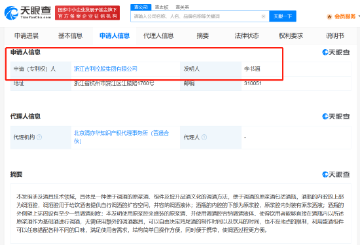Click the 地址 label cell

41,83
